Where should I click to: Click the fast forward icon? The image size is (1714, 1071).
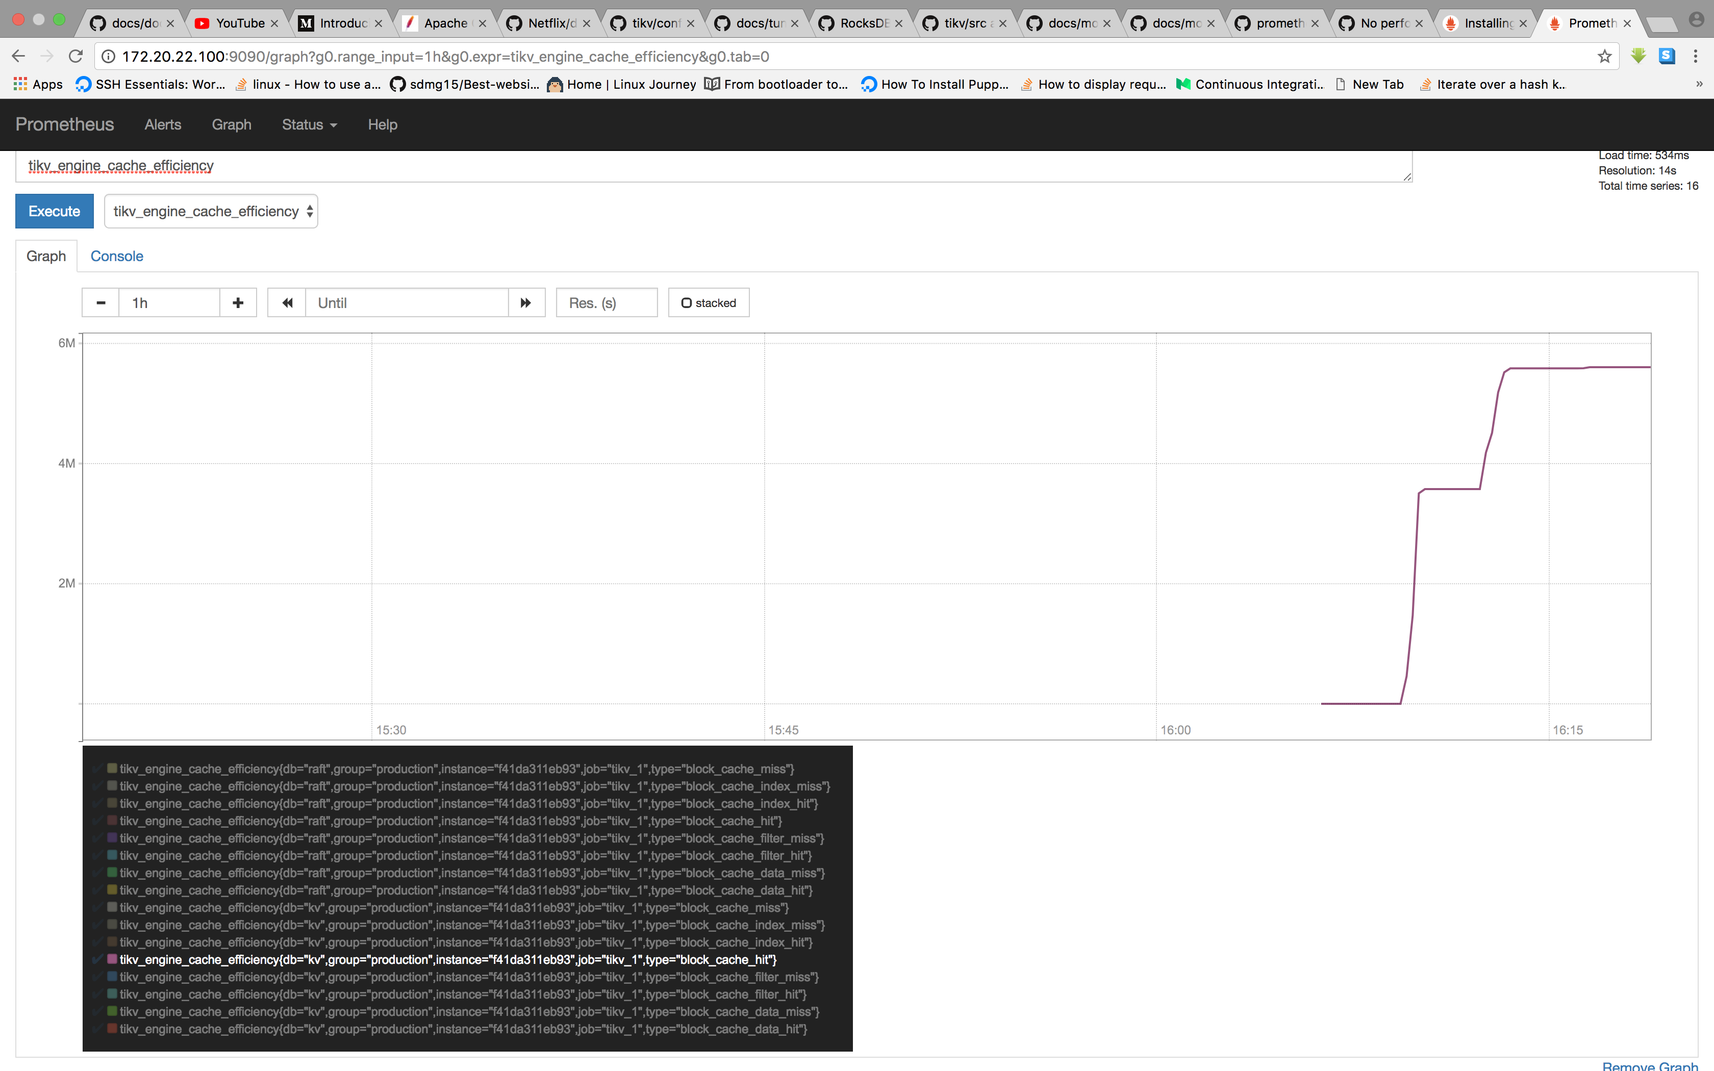coord(526,302)
